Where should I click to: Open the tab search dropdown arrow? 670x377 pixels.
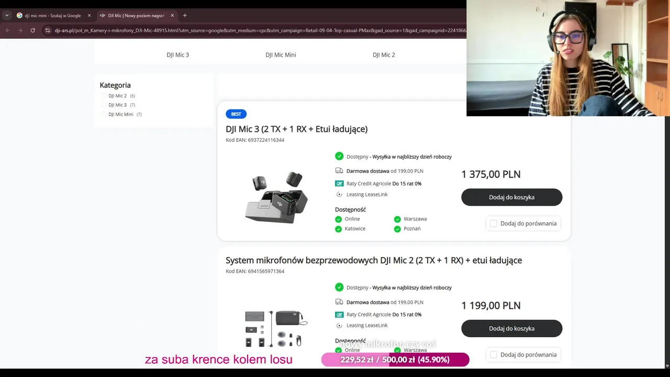(7, 16)
